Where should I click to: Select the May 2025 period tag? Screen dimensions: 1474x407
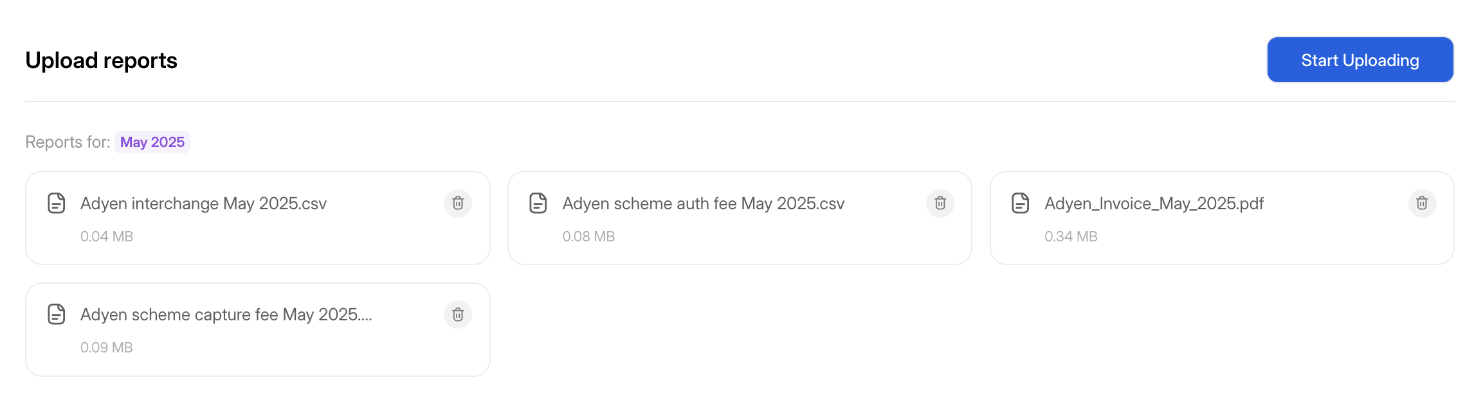point(152,142)
